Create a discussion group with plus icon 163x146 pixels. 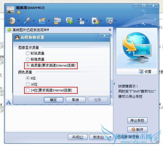pos(69,21)
